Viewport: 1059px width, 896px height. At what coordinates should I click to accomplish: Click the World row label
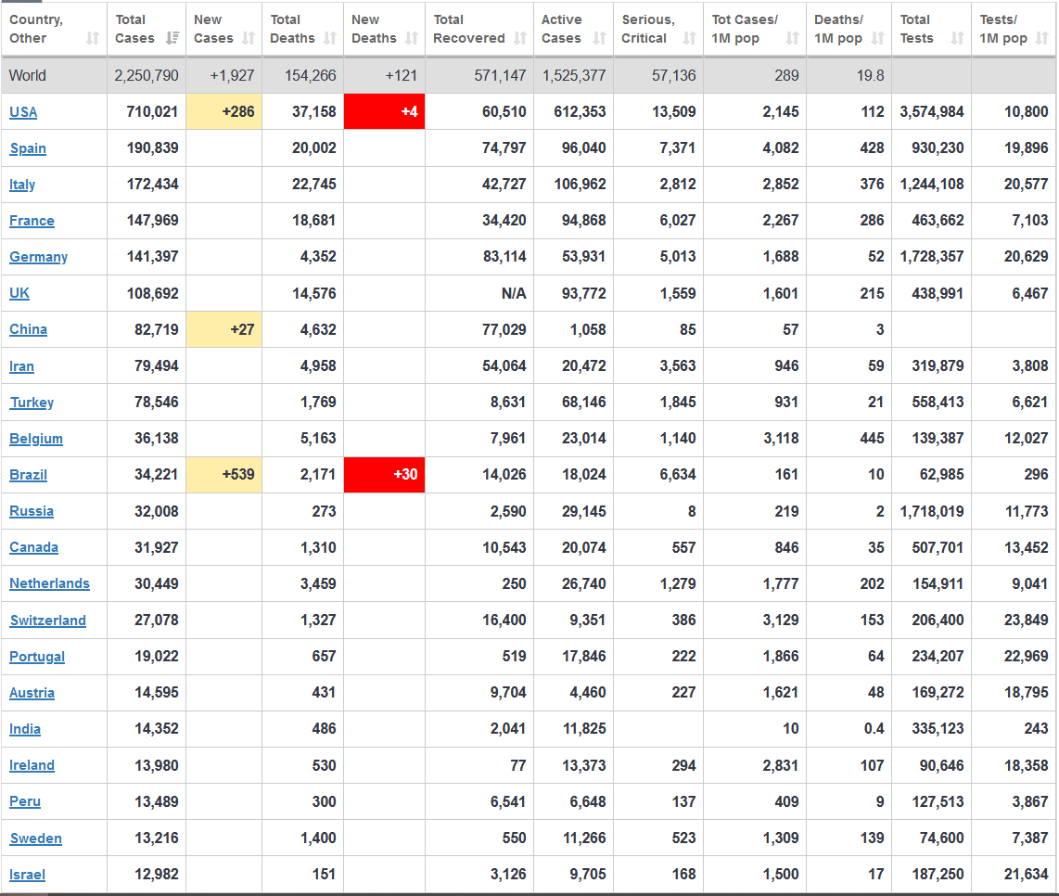(28, 76)
